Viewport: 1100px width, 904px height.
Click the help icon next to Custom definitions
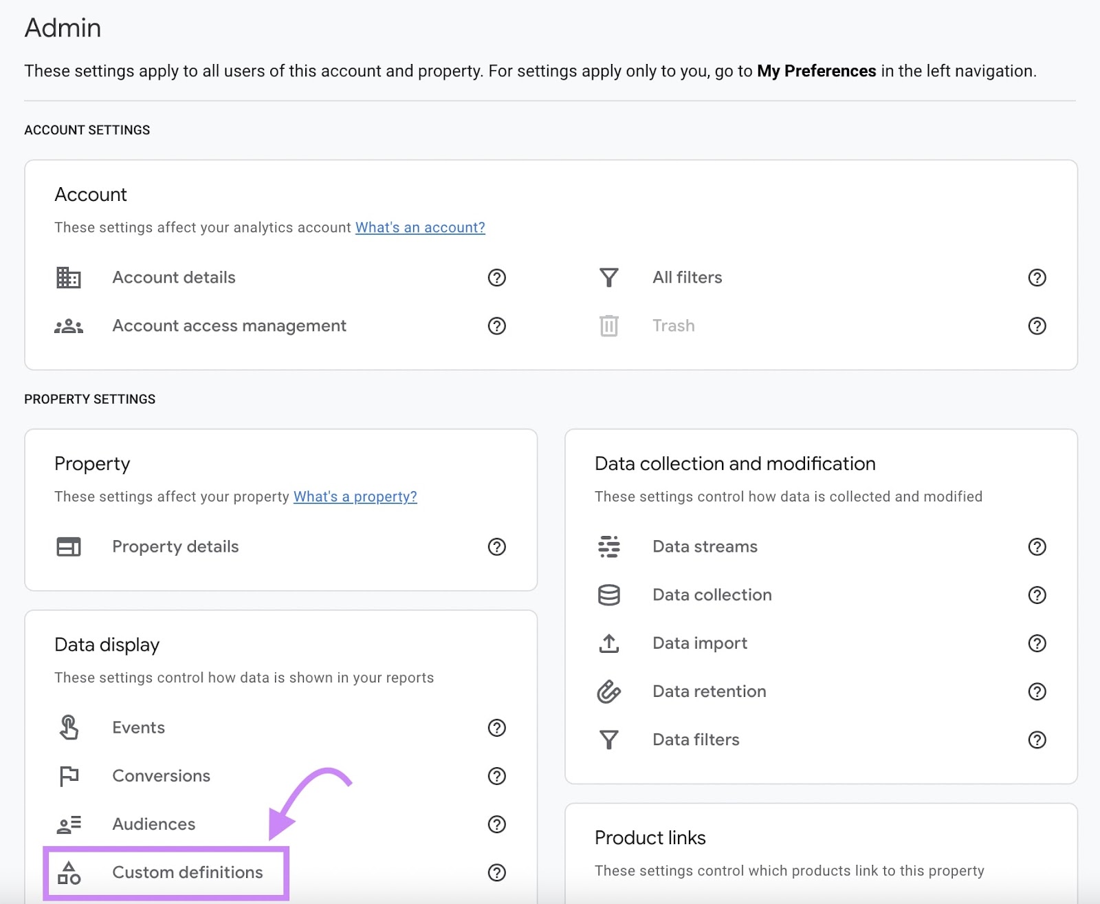pos(496,872)
